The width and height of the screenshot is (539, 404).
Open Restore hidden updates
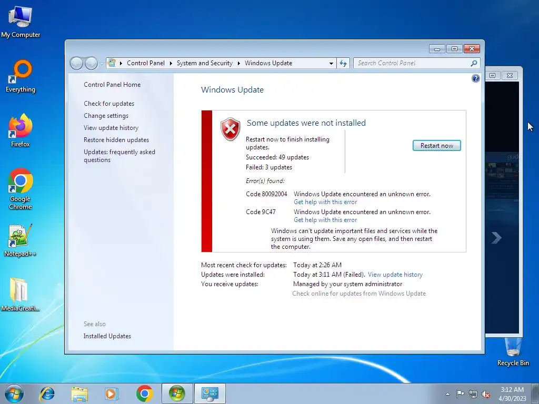pyautogui.click(x=116, y=140)
